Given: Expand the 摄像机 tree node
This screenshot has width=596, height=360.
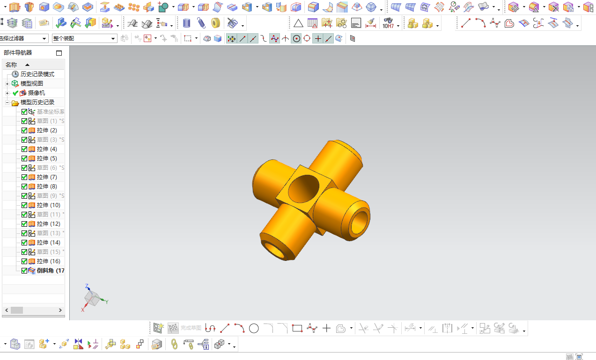Looking at the screenshot, I should [x=7, y=93].
